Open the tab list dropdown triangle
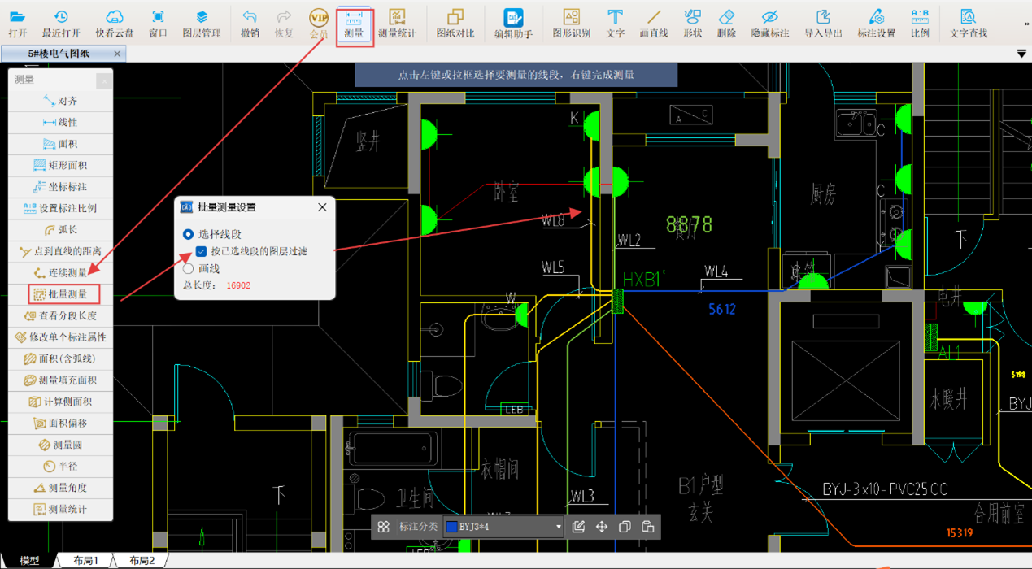This screenshot has width=1032, height=569. (x=1021, y=54)
